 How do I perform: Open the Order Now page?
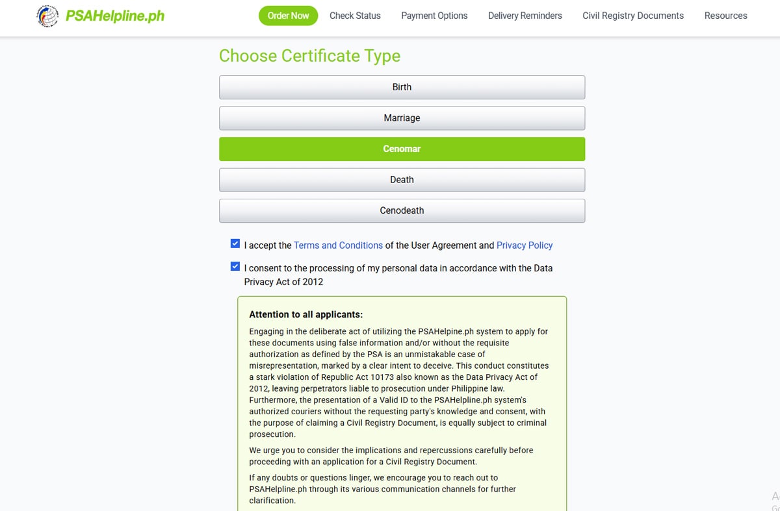[288, 16]
